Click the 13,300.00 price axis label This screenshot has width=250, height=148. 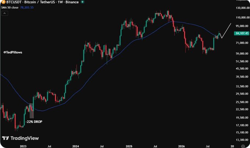click(x=243, y=140)
